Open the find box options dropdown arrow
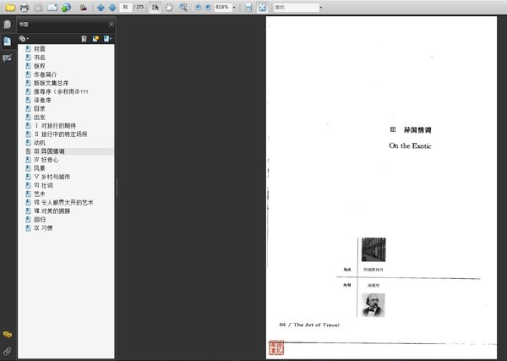This screenshot has width=507, height=361. tap(321, 7)
